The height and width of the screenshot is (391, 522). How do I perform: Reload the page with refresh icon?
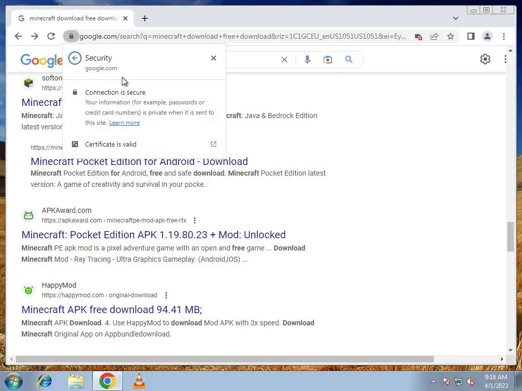coord(51,36)
